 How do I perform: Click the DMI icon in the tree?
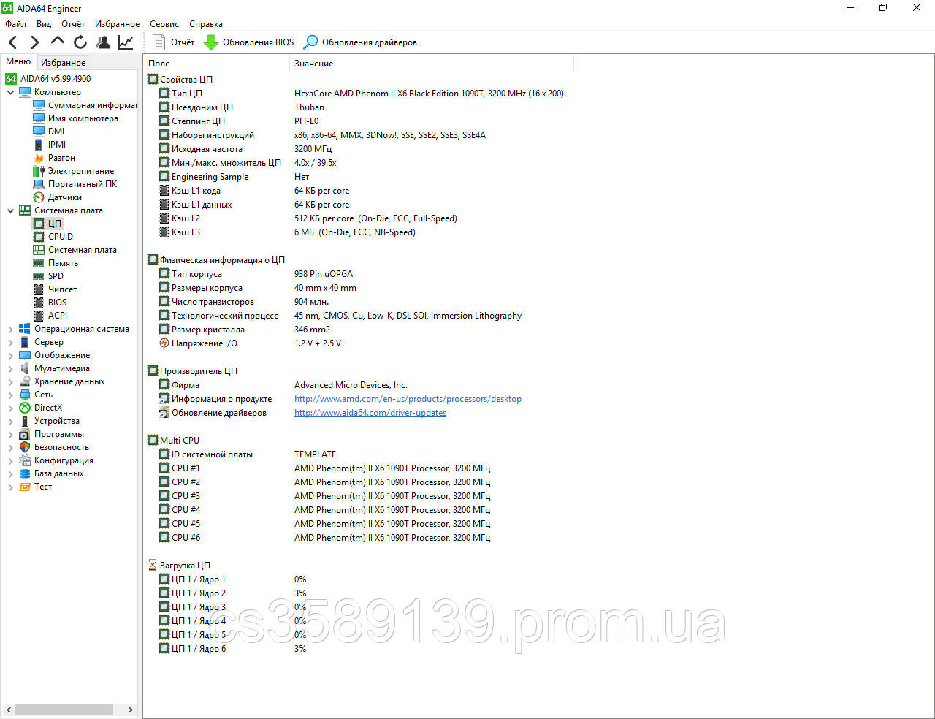[x=39, y=132]
